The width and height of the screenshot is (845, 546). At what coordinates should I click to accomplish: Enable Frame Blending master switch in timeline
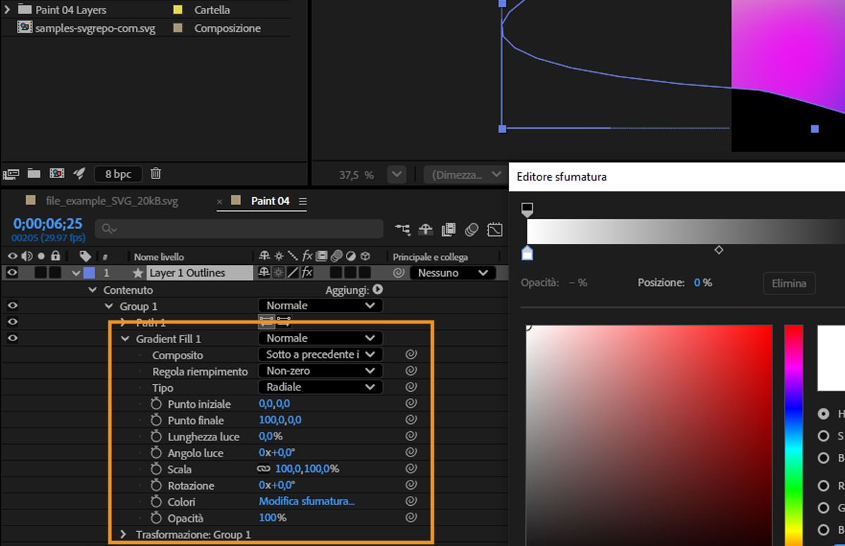[449, 229]
